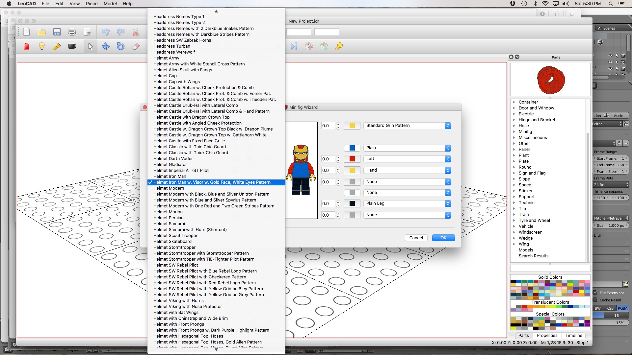
Task: Open the Model menu in menu bar
Action: [110, 4]
